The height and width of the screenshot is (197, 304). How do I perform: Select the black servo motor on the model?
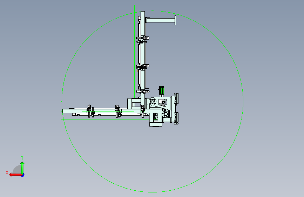(x=161, y=90)
